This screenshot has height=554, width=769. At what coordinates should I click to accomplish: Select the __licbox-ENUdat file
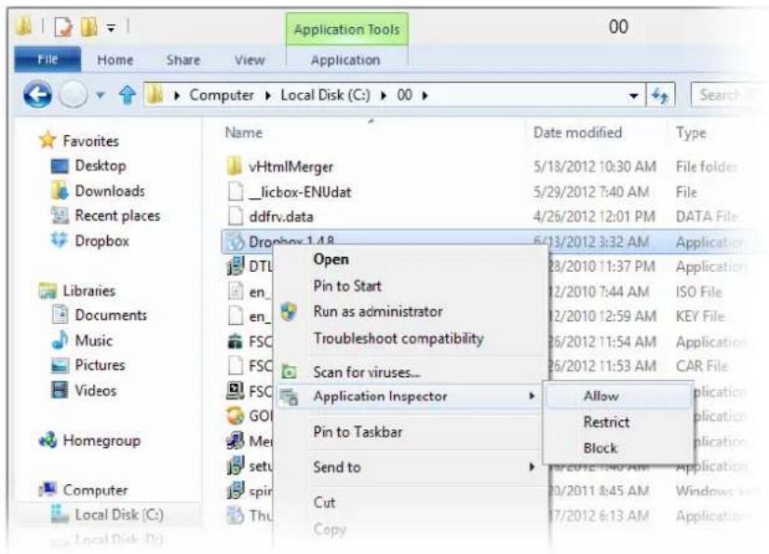pyautogui.click(x=300, y=192)
